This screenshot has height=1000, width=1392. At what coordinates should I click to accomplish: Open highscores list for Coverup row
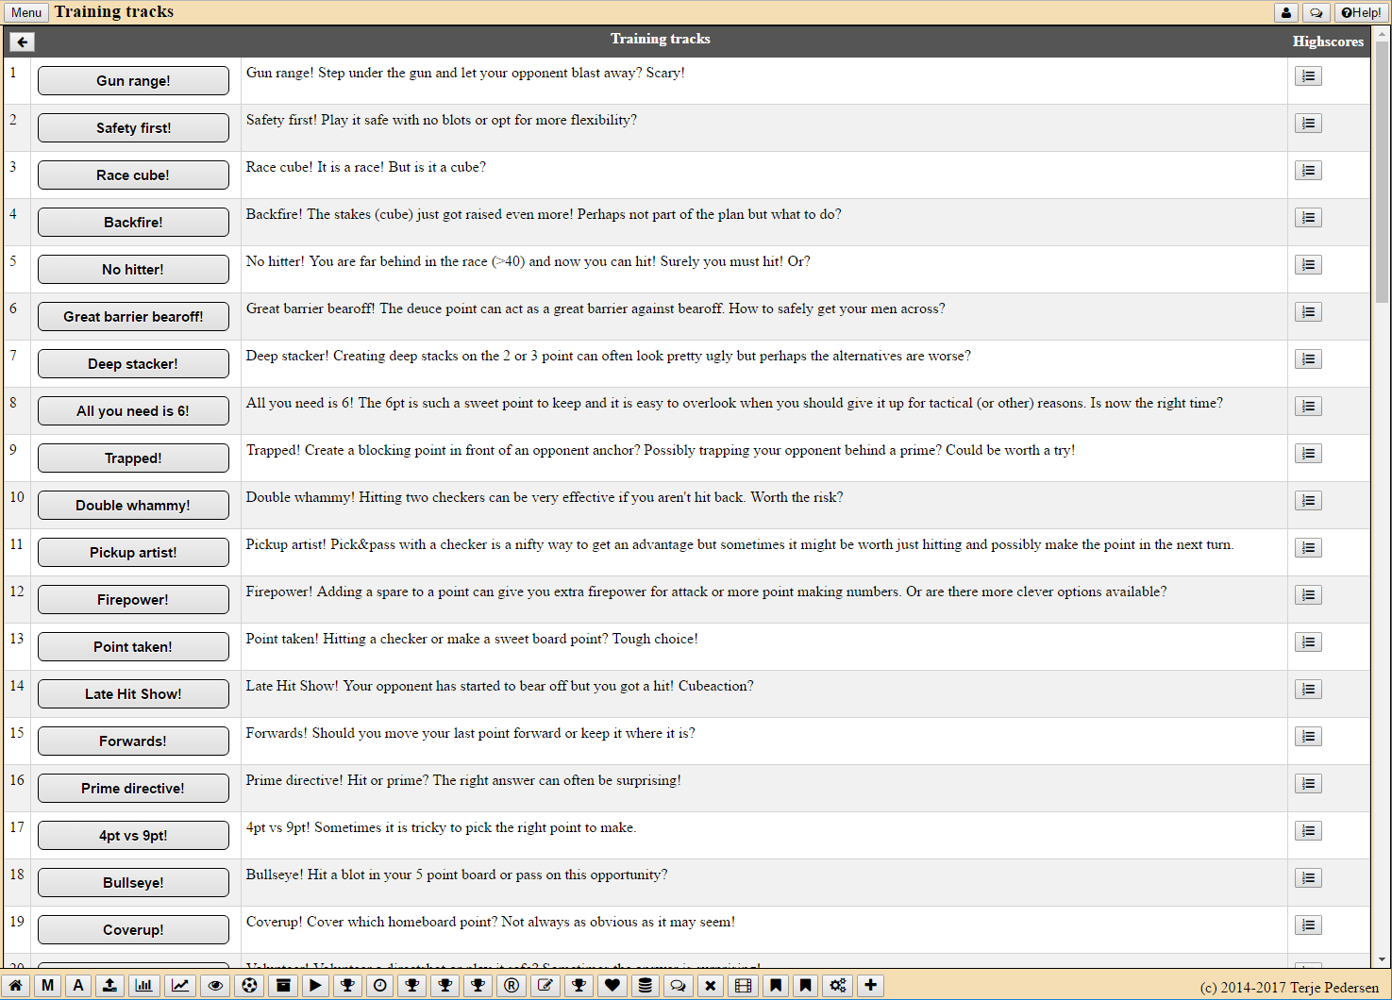1308,925
